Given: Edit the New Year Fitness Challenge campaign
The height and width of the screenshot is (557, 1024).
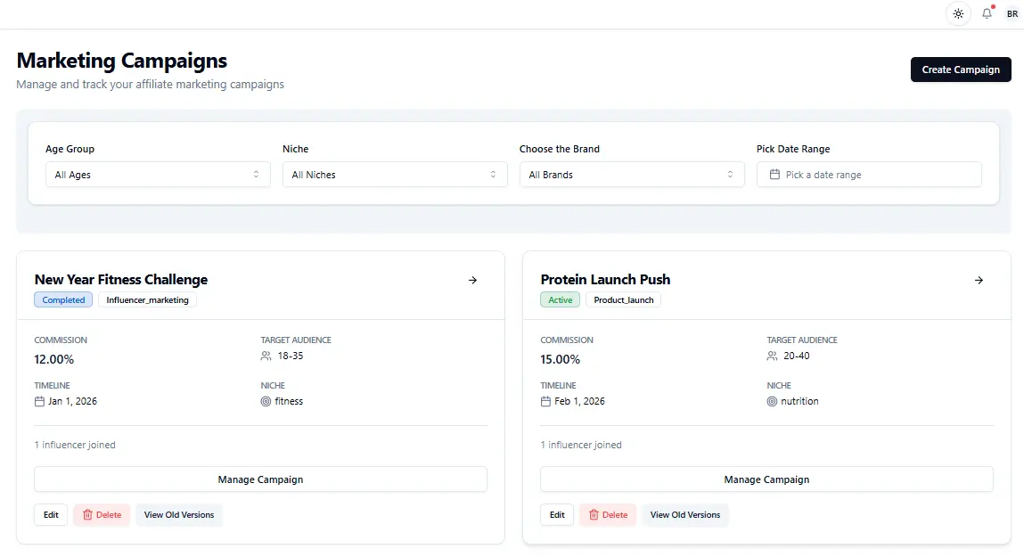Looking at the screenshot, I should coord(51,514).
